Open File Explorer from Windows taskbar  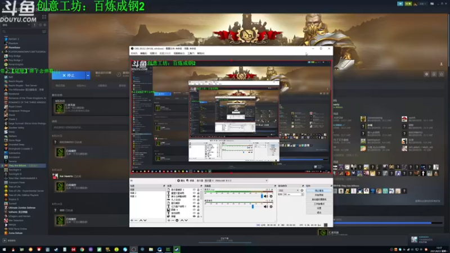click(151, 250)
